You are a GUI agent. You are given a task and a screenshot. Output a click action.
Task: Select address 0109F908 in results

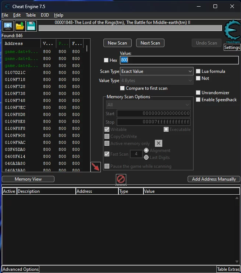(x=15, y=135)
